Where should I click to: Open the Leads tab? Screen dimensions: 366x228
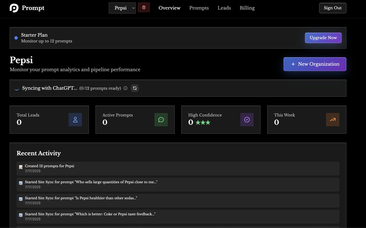(224, 8)
